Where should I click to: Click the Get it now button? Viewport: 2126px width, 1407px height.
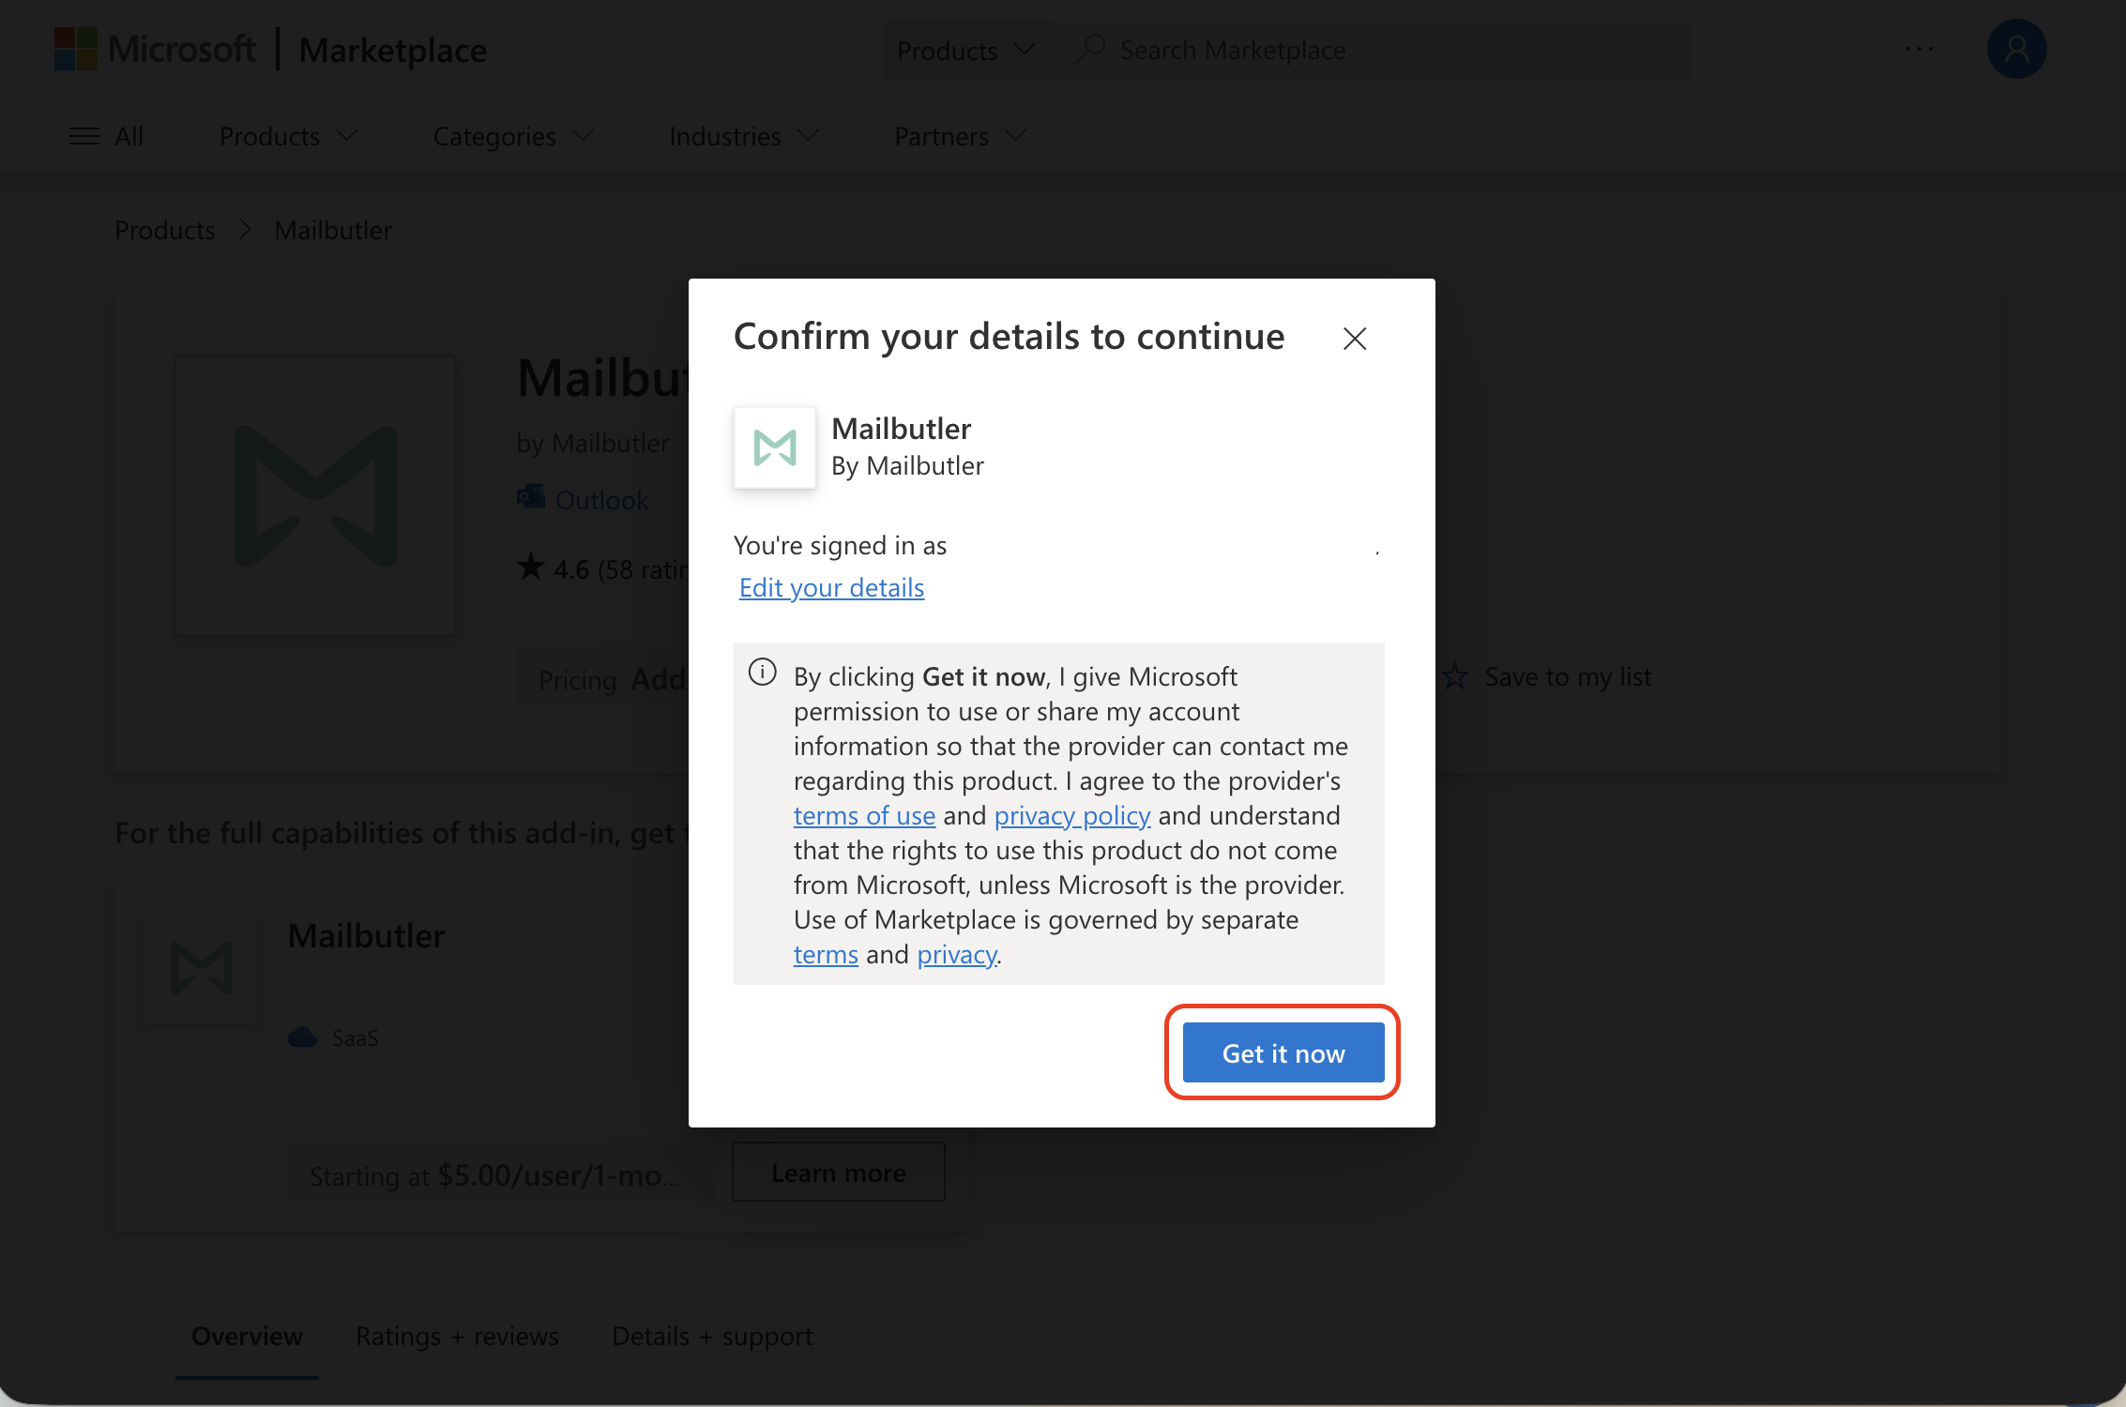click(1283, 1052)
